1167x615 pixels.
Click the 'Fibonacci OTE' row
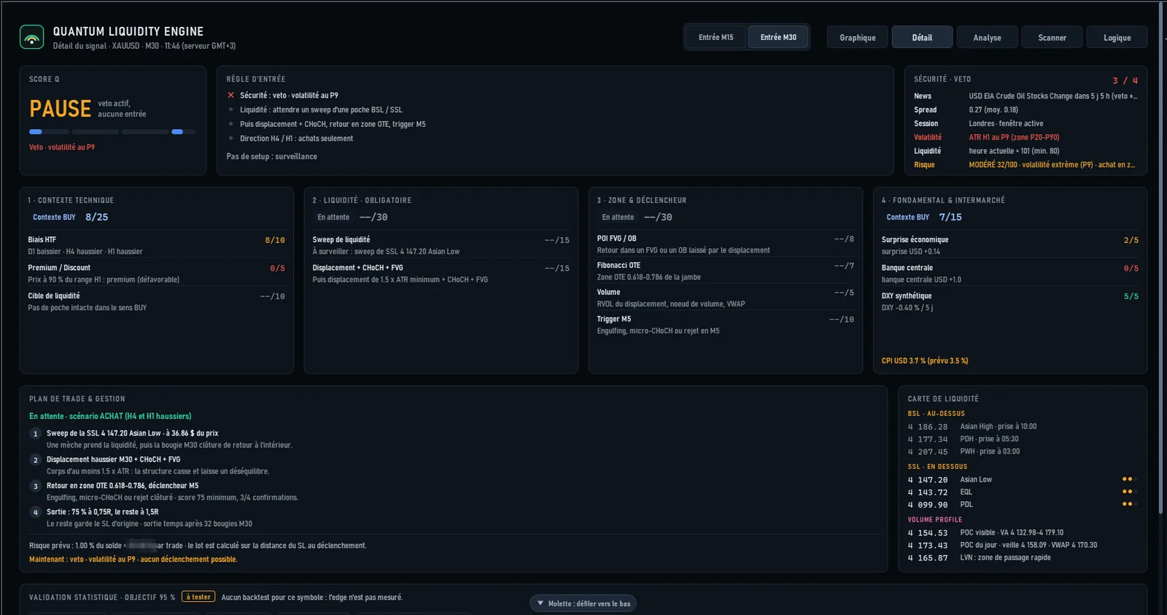[x=725, y=271]
